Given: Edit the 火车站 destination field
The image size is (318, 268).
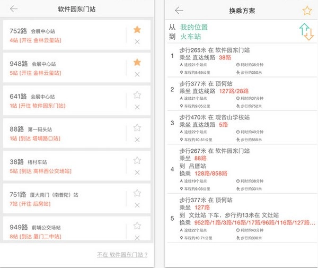Looking at the screenshot, I should tap(191, 37).
